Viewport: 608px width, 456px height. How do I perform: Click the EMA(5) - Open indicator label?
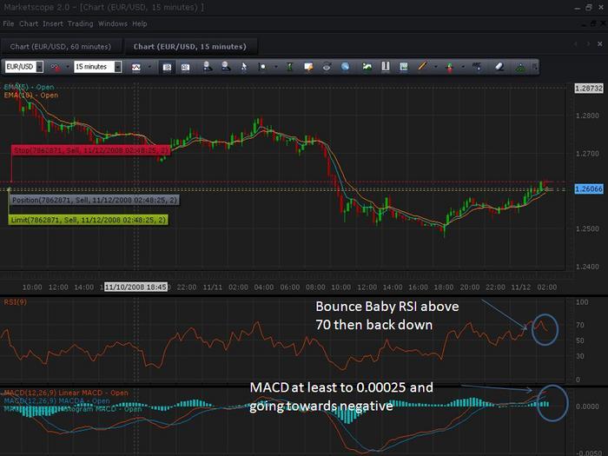[x=29, y=87]
